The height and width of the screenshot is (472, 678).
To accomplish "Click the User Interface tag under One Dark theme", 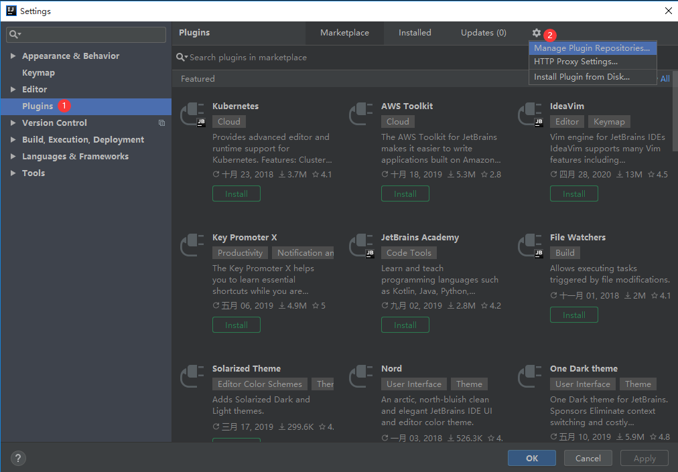I will (582, 384).
